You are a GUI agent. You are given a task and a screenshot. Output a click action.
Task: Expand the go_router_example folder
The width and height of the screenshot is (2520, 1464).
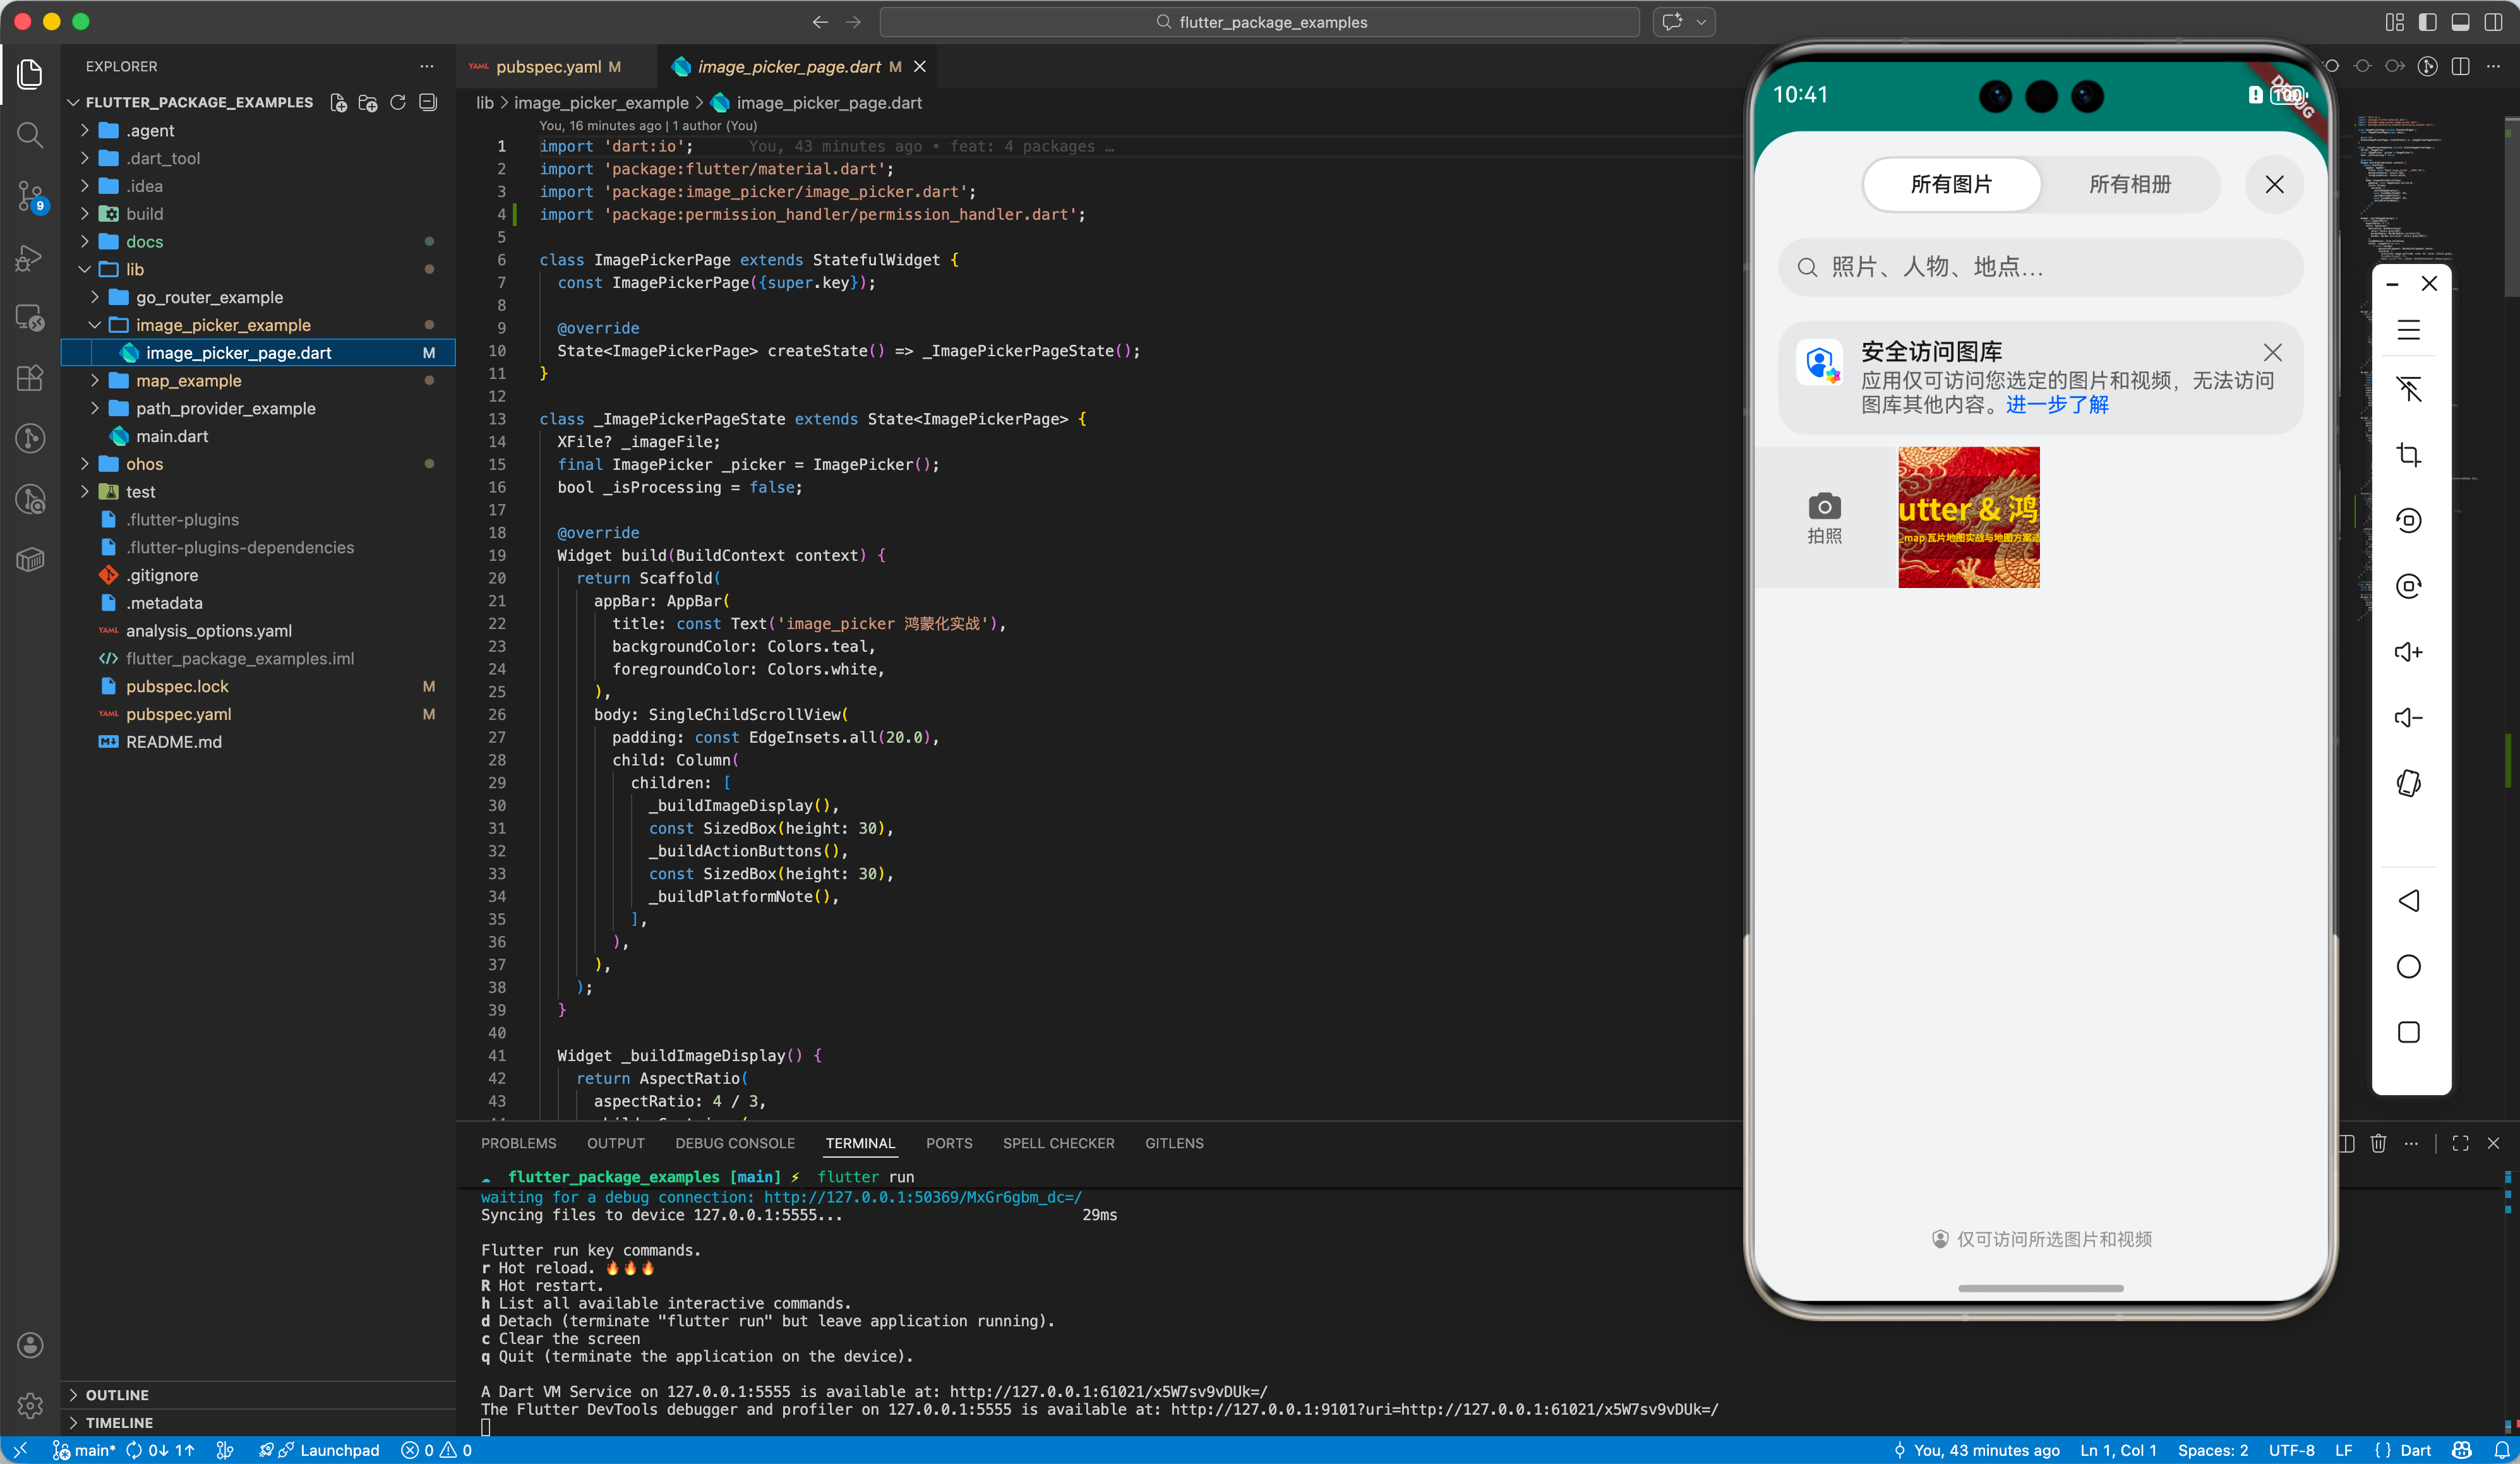click(95, 297)
